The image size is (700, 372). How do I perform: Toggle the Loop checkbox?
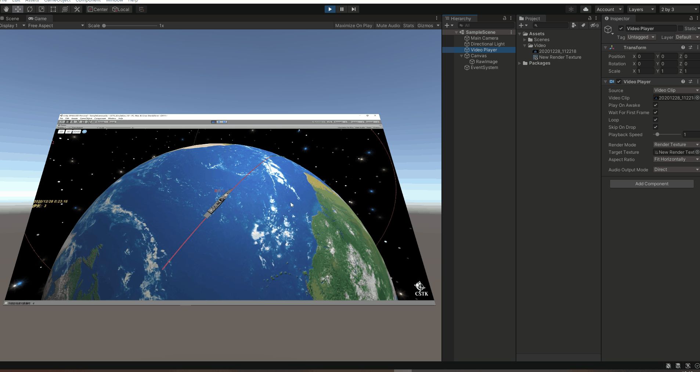[x=656, y=120]
